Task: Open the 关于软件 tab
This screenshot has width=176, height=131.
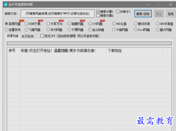Action: 27,36
